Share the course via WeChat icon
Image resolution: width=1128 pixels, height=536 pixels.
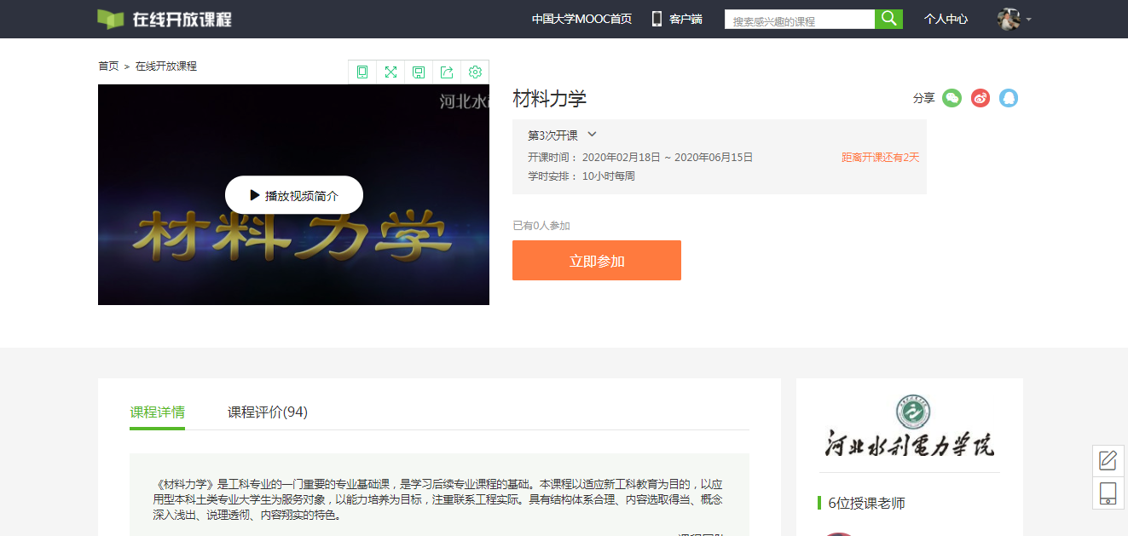pyautogui.click(x=952, y=98)
